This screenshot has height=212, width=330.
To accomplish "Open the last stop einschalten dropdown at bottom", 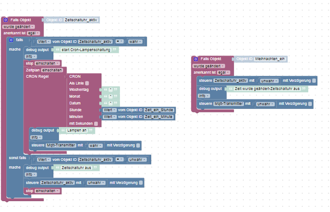I will [47, 191].
